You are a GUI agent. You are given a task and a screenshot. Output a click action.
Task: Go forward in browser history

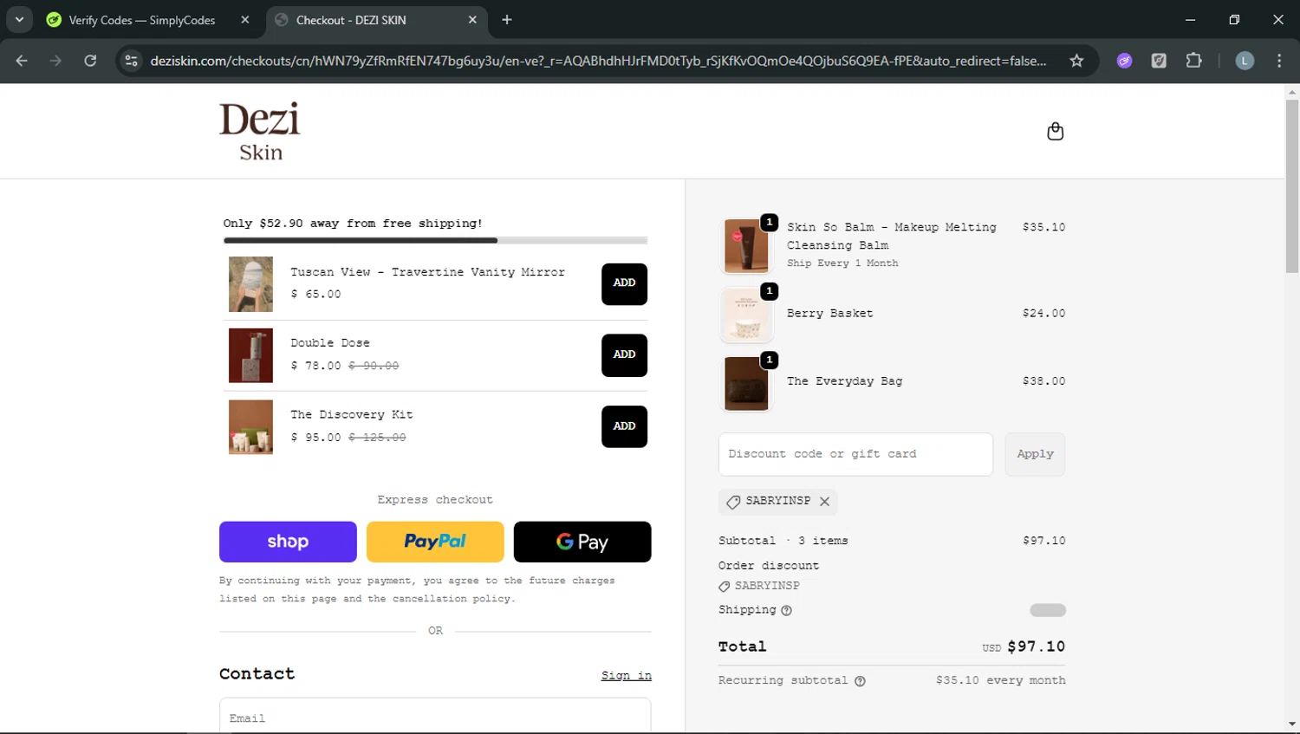coord(55,61)
